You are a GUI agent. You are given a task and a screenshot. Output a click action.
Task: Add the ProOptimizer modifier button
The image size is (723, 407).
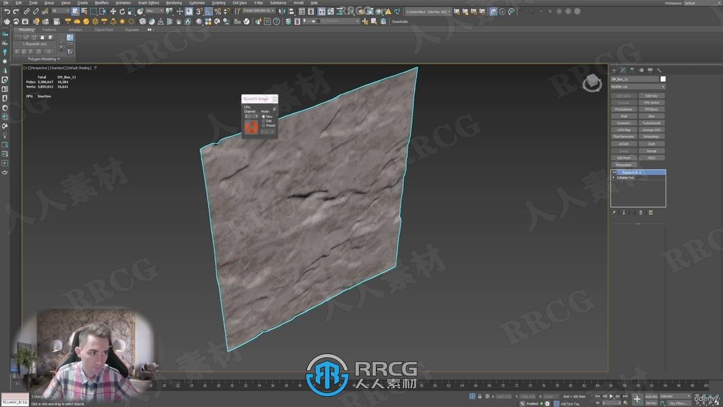624,110
